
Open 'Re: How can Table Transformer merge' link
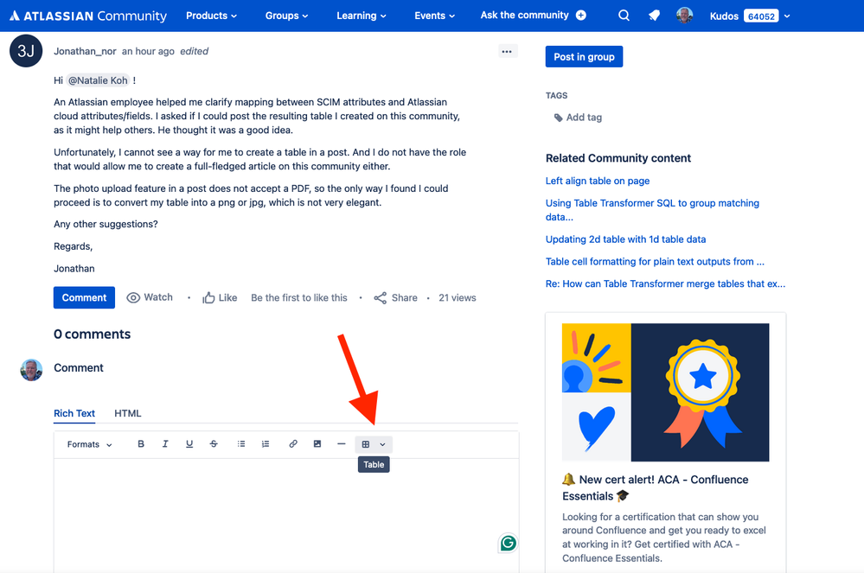tap(665, 283)
